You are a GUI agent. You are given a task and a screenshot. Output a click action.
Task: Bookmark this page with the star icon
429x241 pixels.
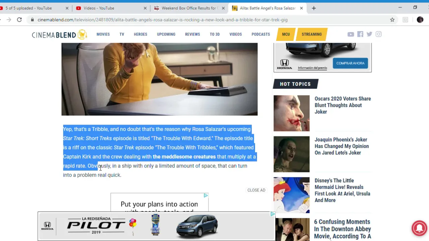click(x=392, y=20)
